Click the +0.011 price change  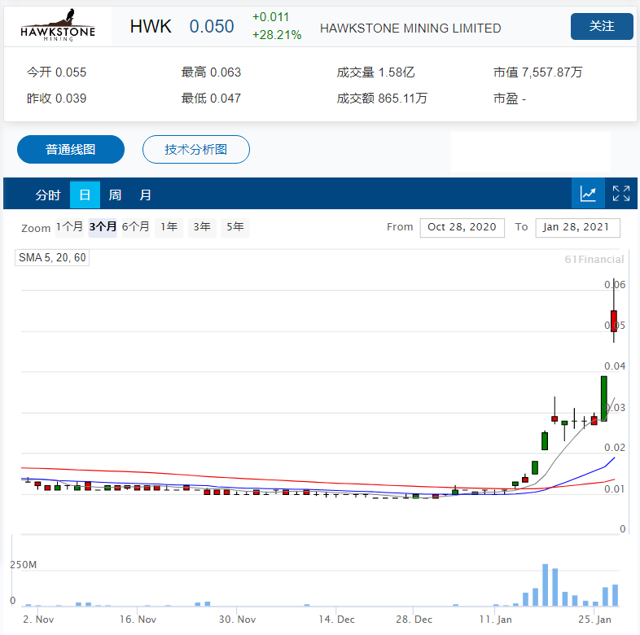point(270,17)
